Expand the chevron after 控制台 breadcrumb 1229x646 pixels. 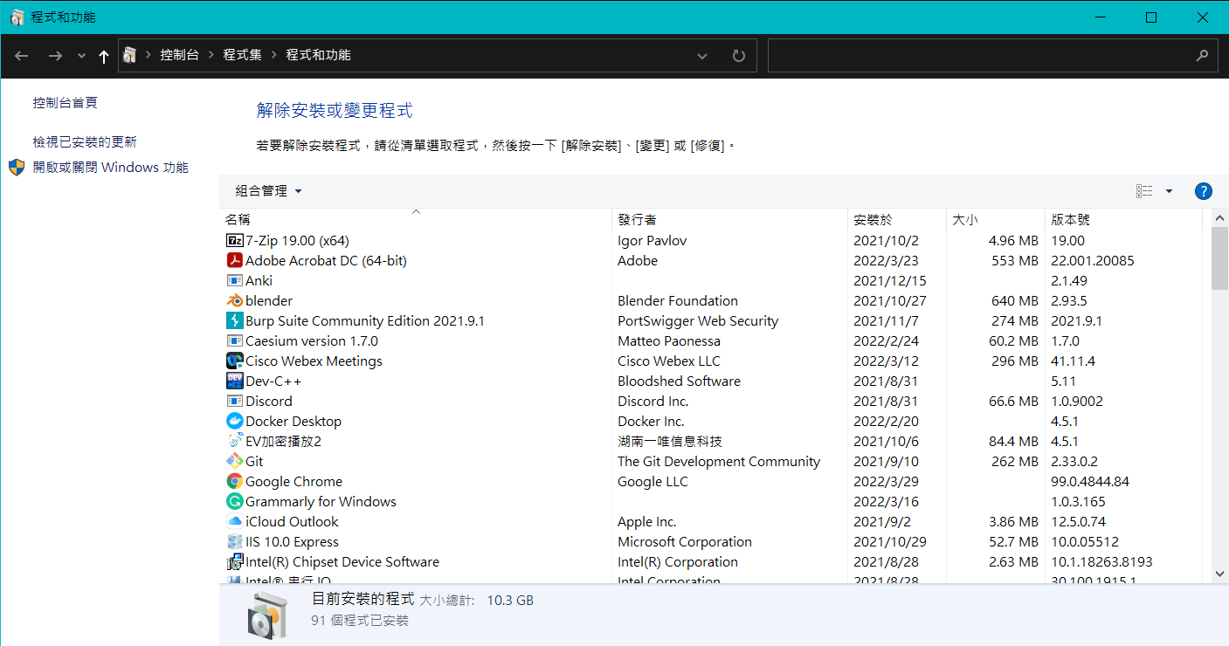click(x=211, y=55)
